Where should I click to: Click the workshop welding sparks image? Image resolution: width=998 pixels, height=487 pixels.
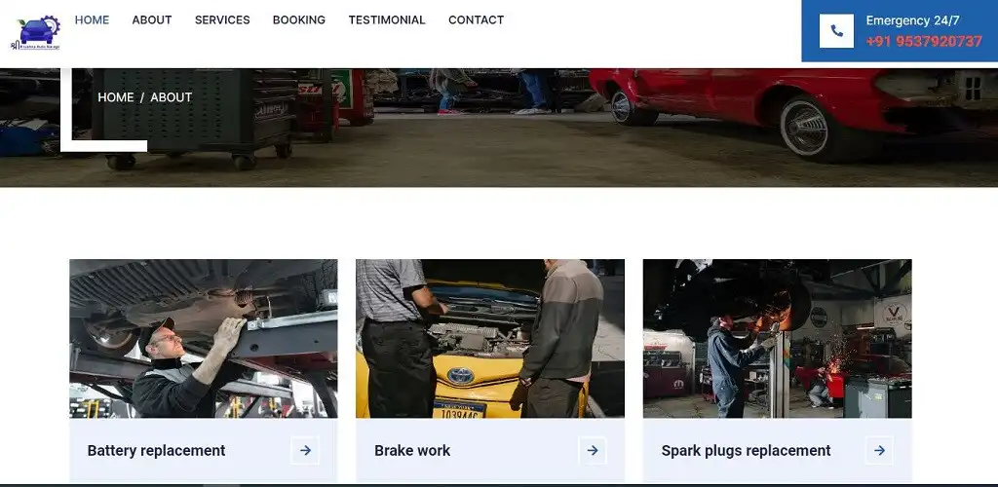[777, 338]
